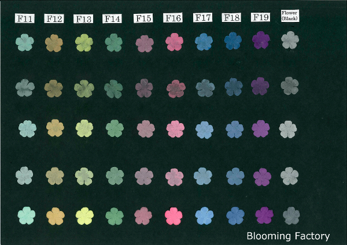Screen dimensions: 347x245
Task: Pick bottom-row dusty rose flower in F15 column
Action: tap(143, 216)
